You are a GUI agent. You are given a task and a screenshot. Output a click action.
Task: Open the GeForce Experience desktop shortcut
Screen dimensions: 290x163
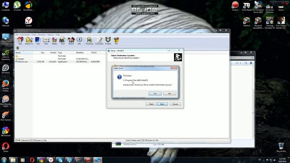(5, 55)
